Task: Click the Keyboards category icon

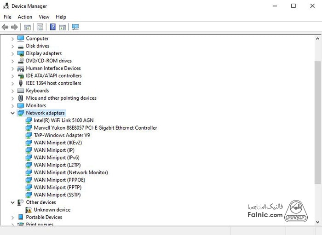Action: tap(21, 91)
